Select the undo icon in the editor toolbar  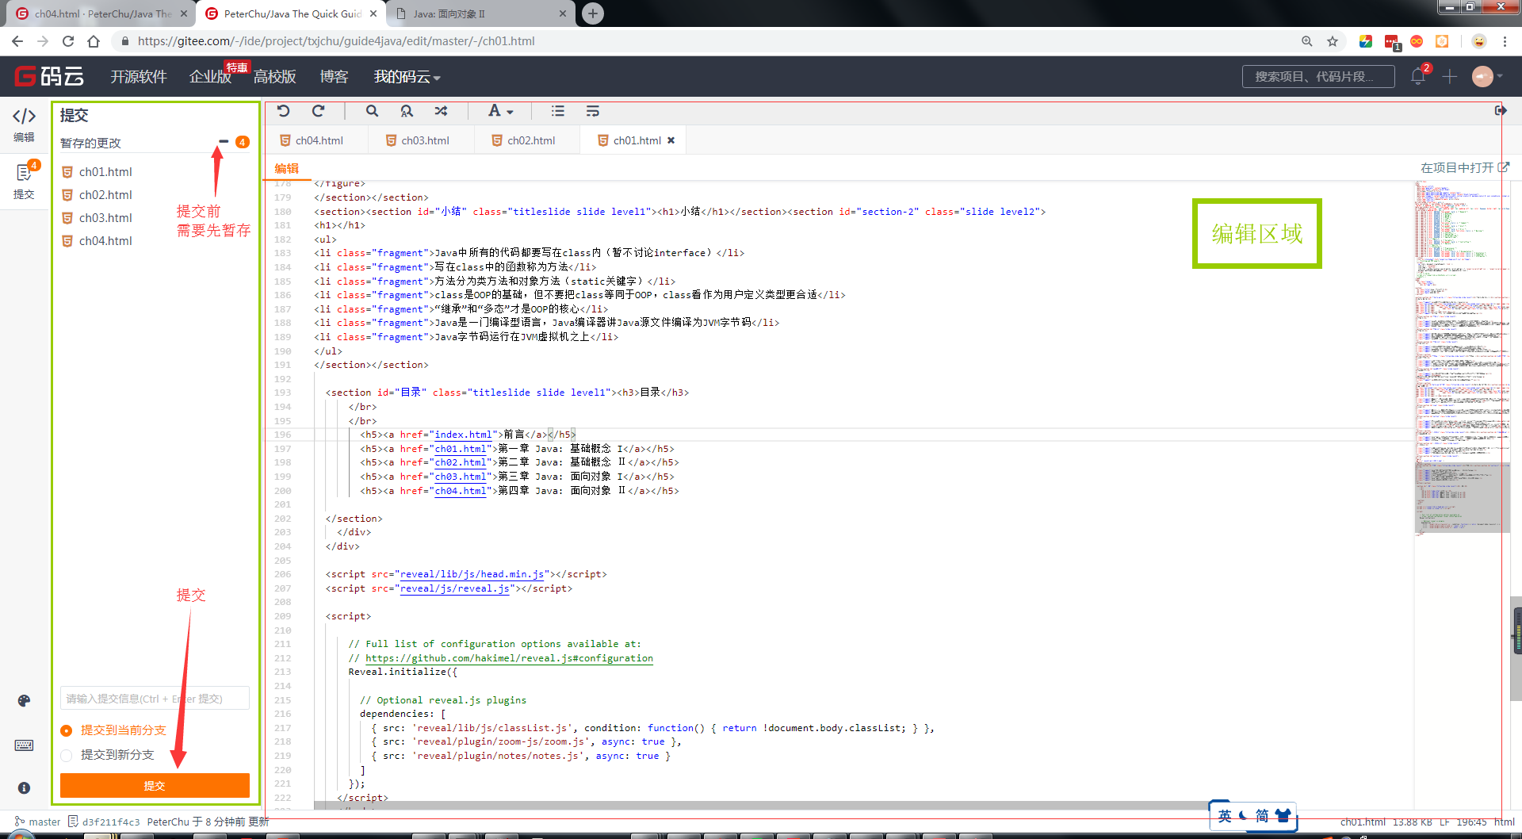click(x=284, y=111)
